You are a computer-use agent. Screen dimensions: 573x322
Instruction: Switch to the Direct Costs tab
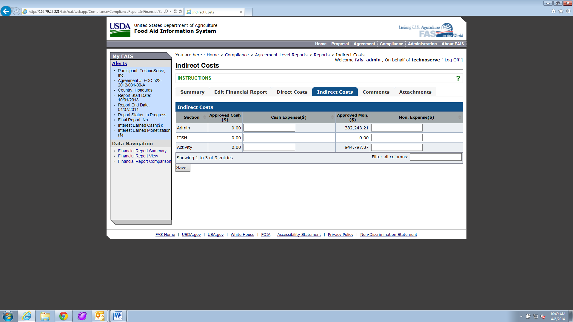(x=292, y=92)
